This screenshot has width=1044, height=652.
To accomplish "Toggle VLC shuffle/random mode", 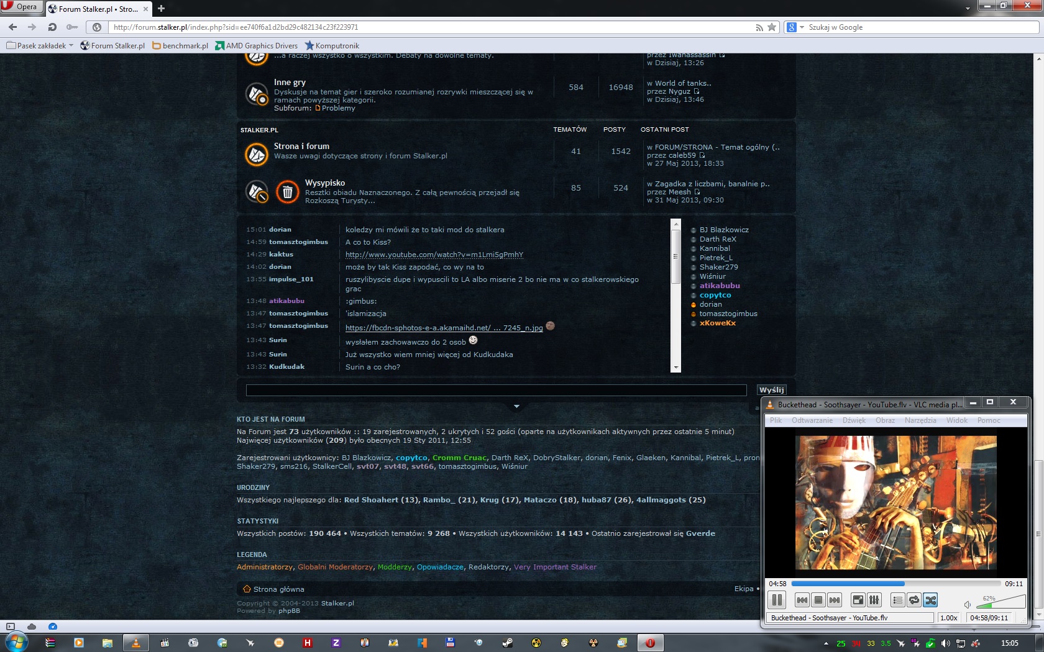I will coord(930,600).
